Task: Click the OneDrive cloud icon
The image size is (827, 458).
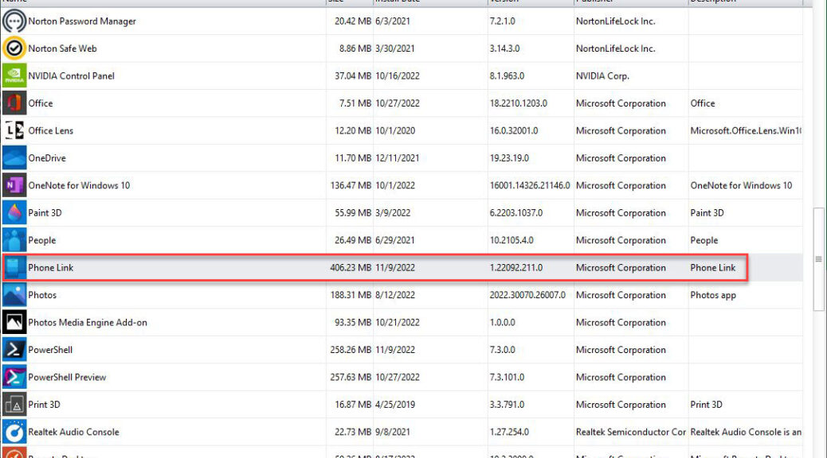Action: coord(14,158)
